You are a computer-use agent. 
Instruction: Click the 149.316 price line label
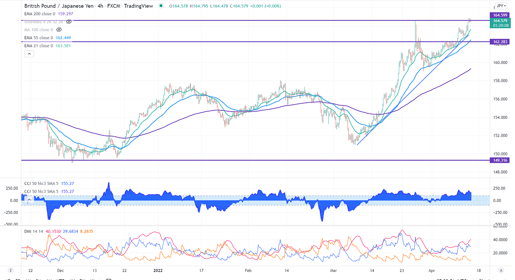pos(500,160)
